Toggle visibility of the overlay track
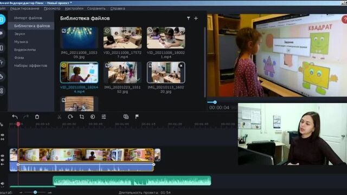347x195 pixels. pyautogui.click(x=2, y=135)
